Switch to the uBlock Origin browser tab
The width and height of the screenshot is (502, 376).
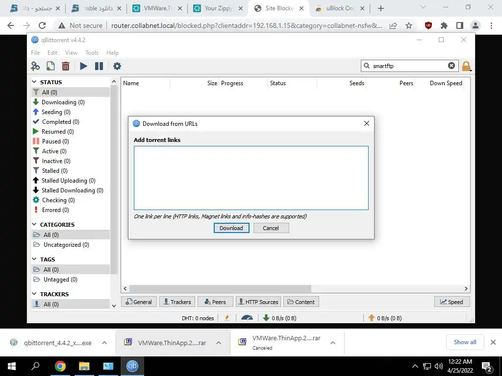click(x=340, y=8)
